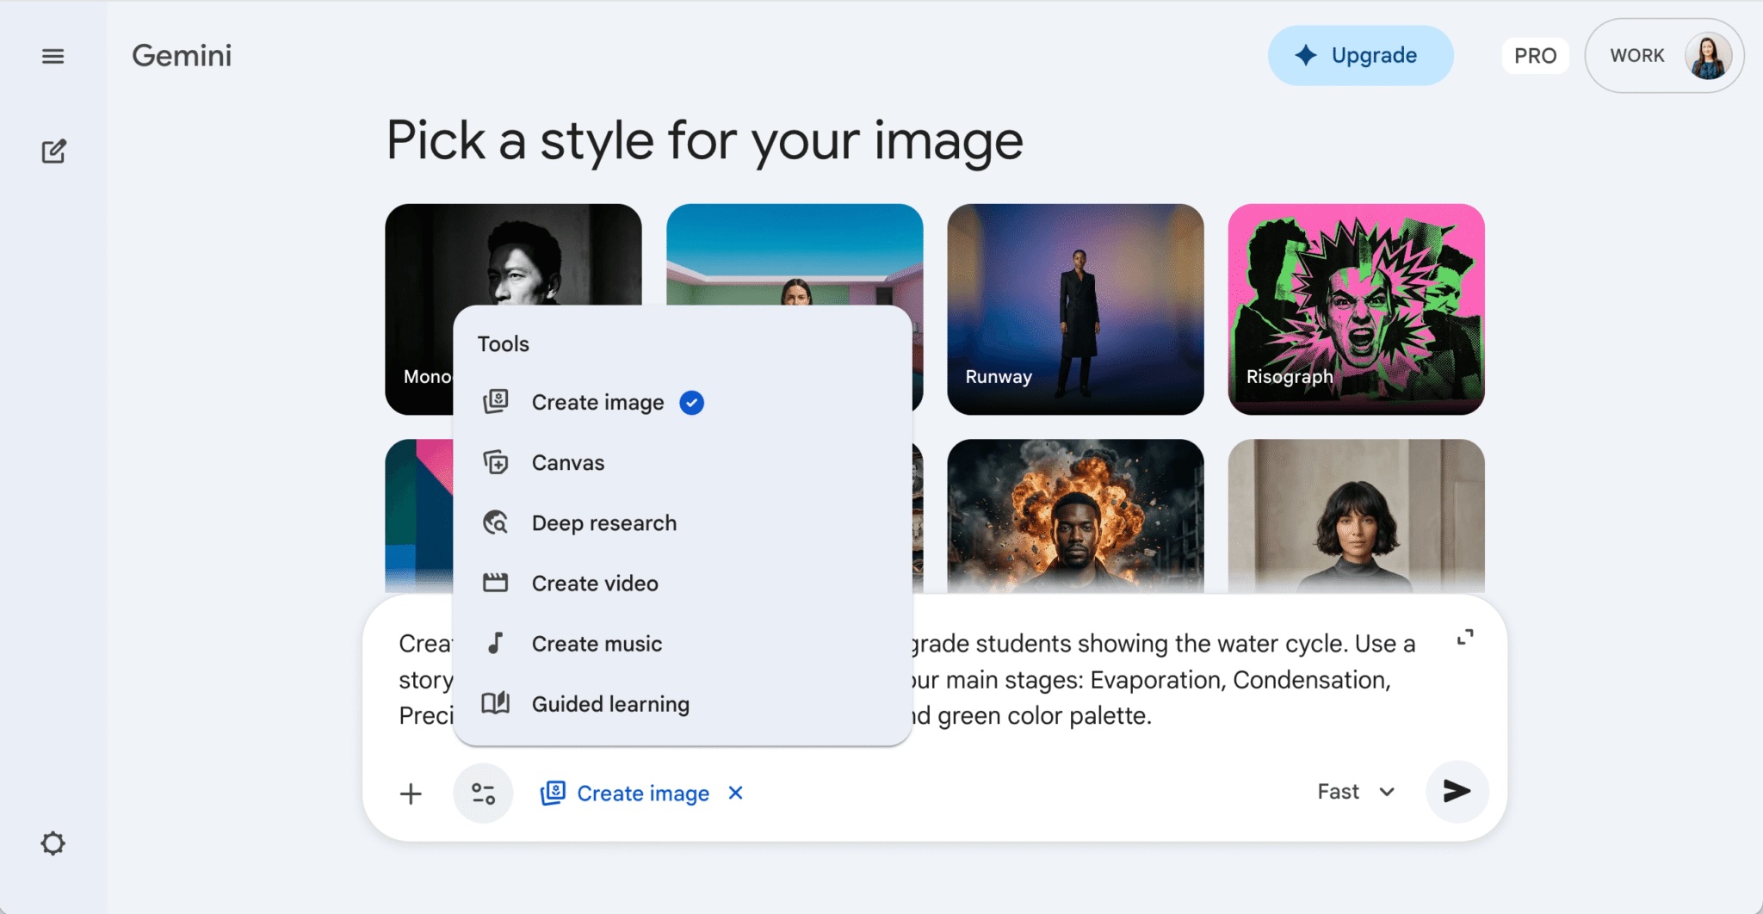Select the Runway style thumbnail

pyautogui.click(x=1075, y=309)
